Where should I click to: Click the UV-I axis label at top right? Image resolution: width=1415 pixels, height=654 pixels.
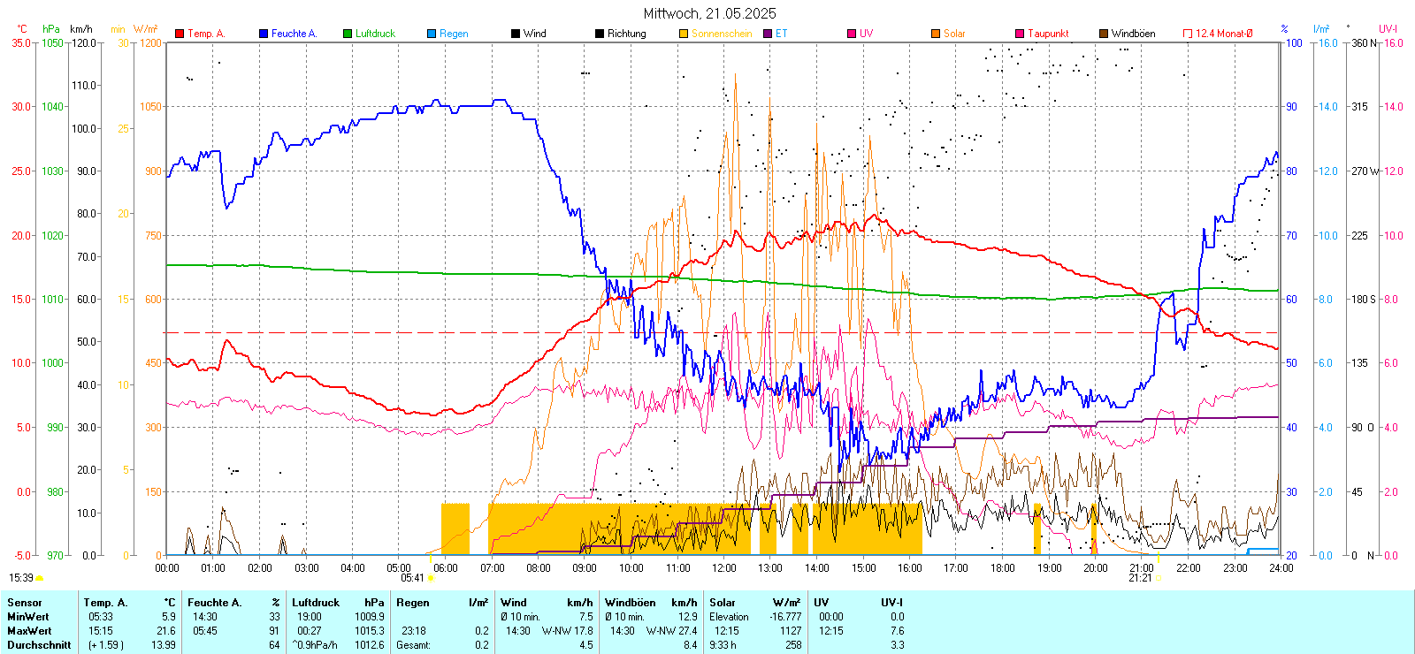pos(1388,29)
